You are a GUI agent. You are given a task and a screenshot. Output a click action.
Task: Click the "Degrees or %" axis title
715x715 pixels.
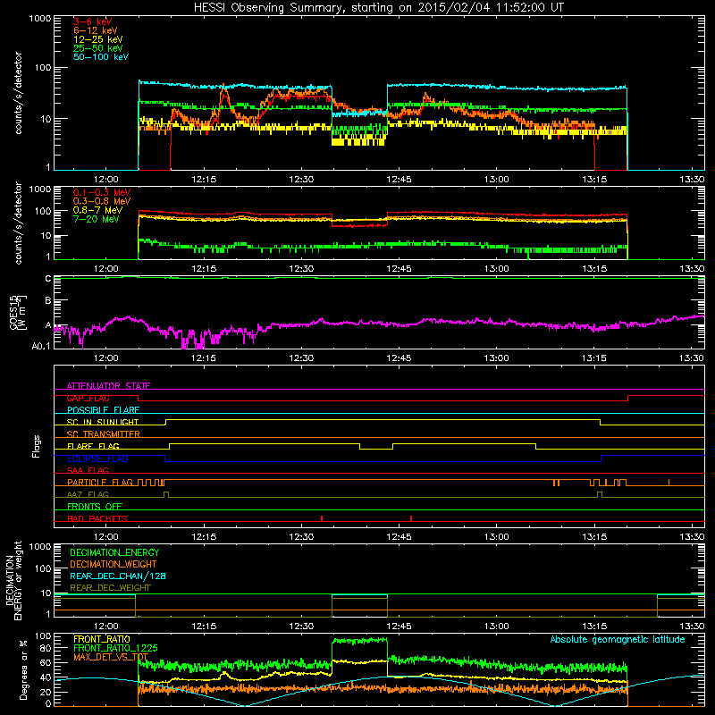tap(23, 669)
